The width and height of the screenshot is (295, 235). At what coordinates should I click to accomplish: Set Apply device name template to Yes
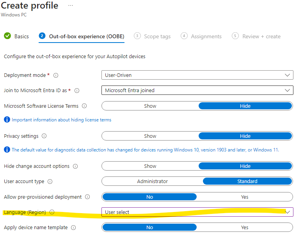coord(245,228)
